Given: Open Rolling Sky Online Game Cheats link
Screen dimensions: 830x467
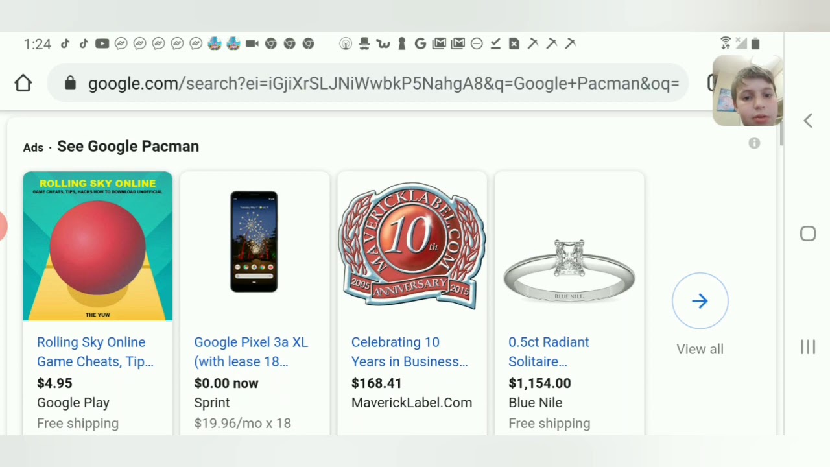Looking at the screenshot, I should [x=95, y=352].
